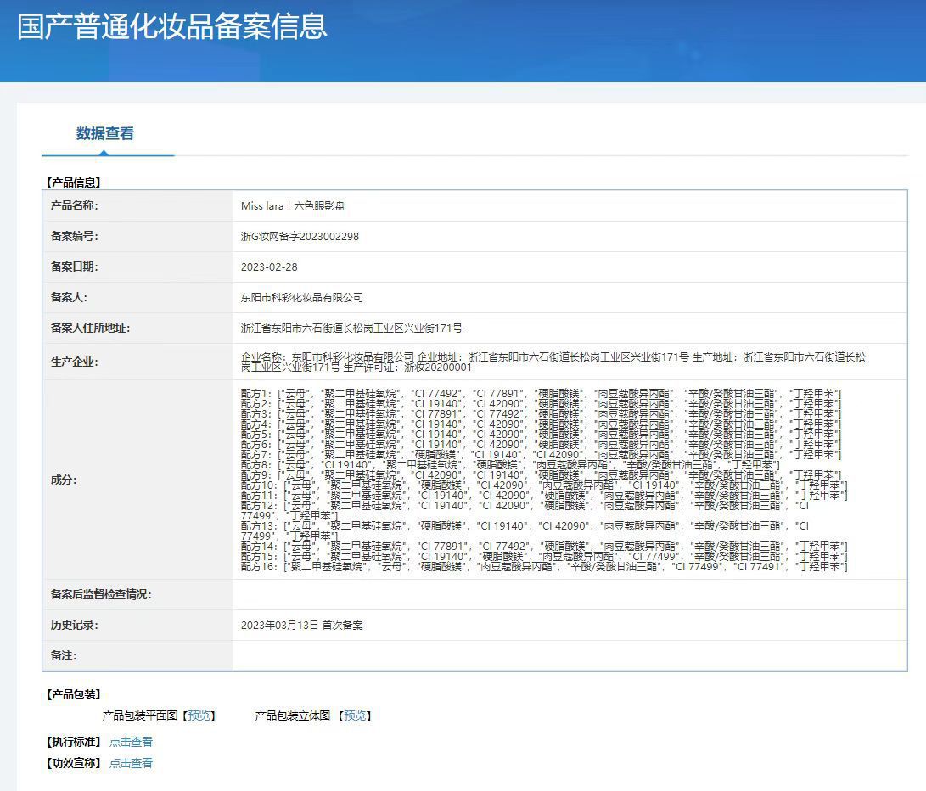Select 东阳市科彩化妆品有限公司 in 备案人 row

(302, 298)
